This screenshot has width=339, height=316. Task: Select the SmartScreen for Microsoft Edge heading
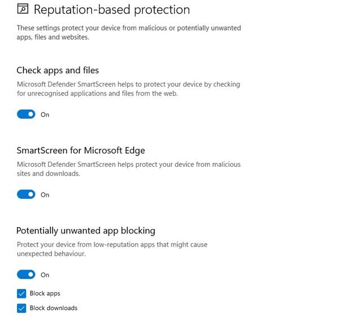coord(81,150)
